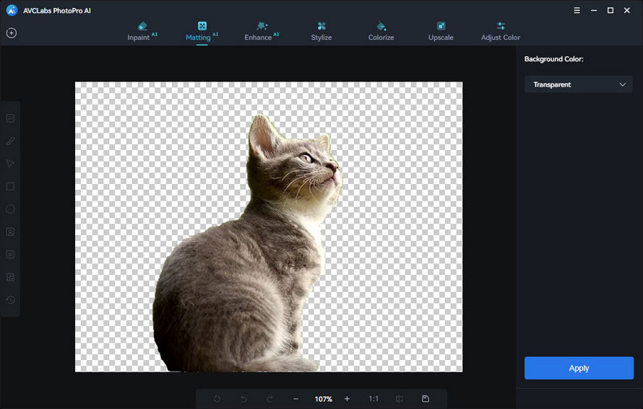
Task: Click the save icon in bottom toolbar
Action: (x=426, y=399)
